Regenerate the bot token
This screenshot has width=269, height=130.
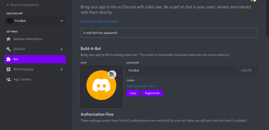tap(152, 93)
